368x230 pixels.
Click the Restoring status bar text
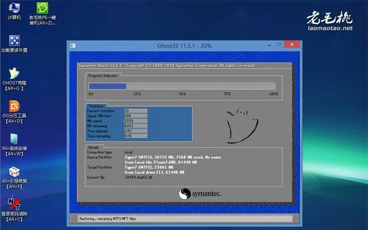tap(107, 219)
